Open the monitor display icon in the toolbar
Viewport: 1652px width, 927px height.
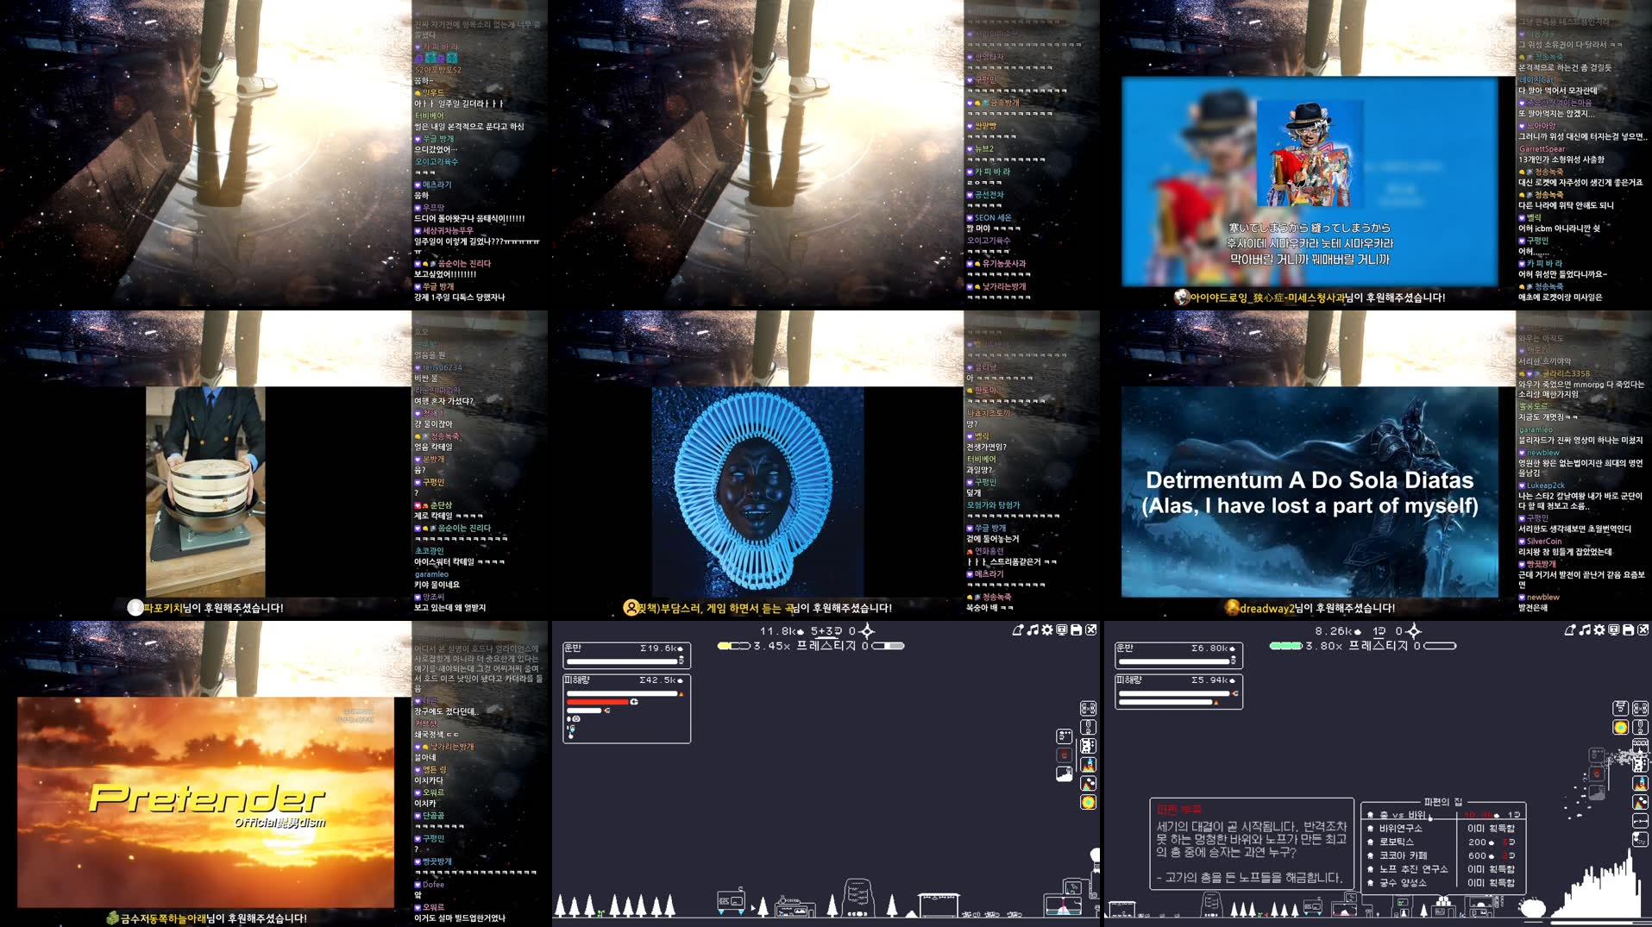[x=1613, y=631]
